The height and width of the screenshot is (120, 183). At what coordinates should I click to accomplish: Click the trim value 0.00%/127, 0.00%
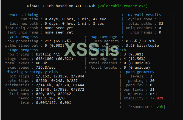pos(54,103)
